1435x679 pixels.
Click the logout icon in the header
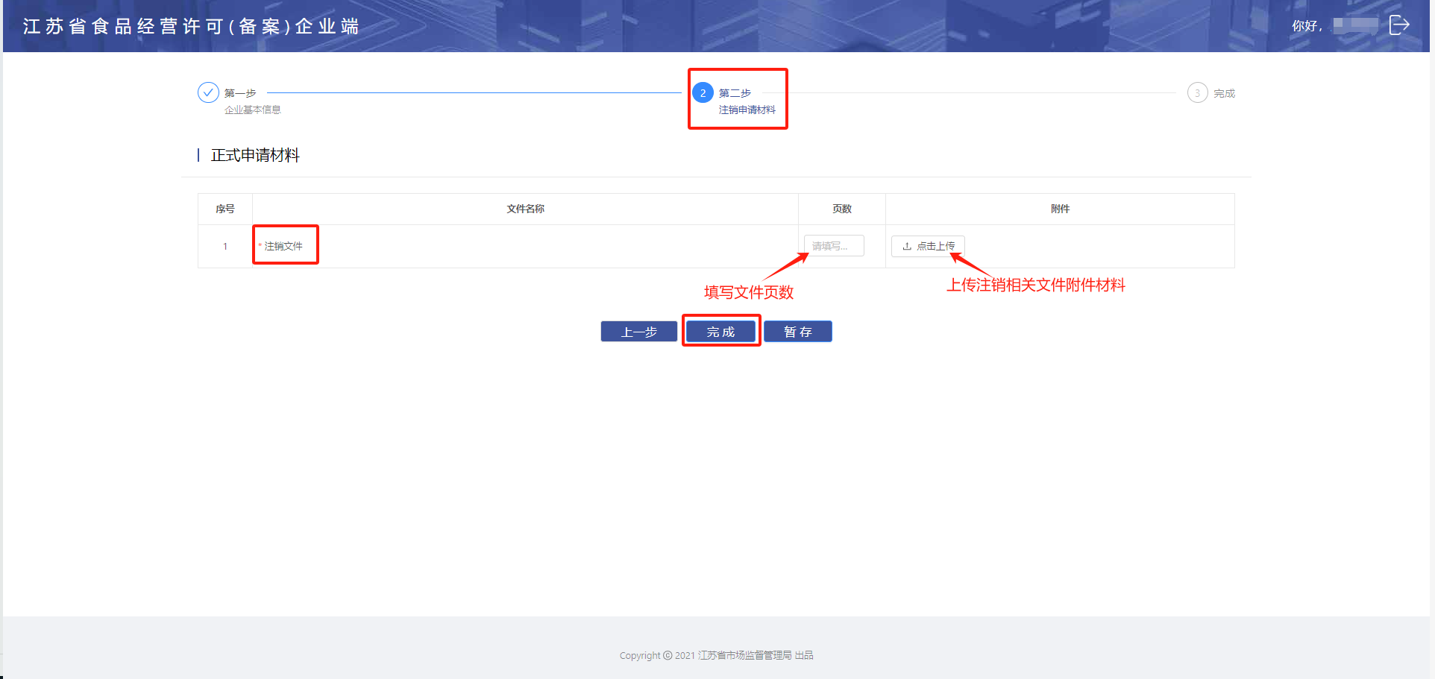click(x=1398, y=25)
